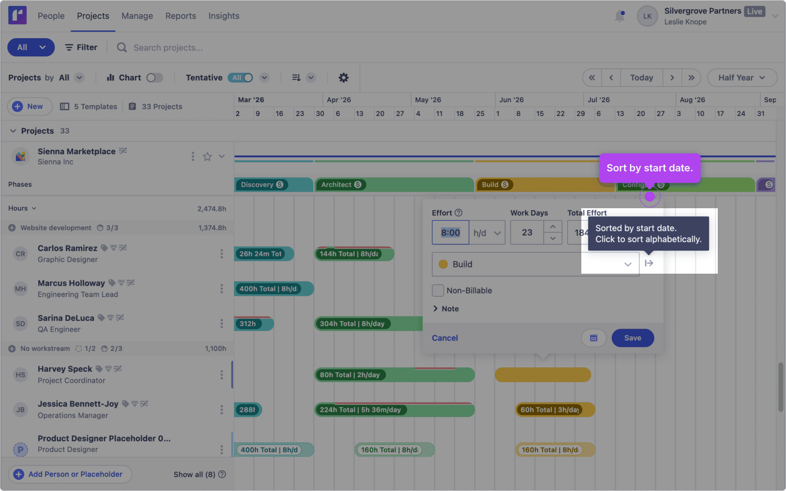
Task: Jump forward with double right arrows
Action: (691, 78)
